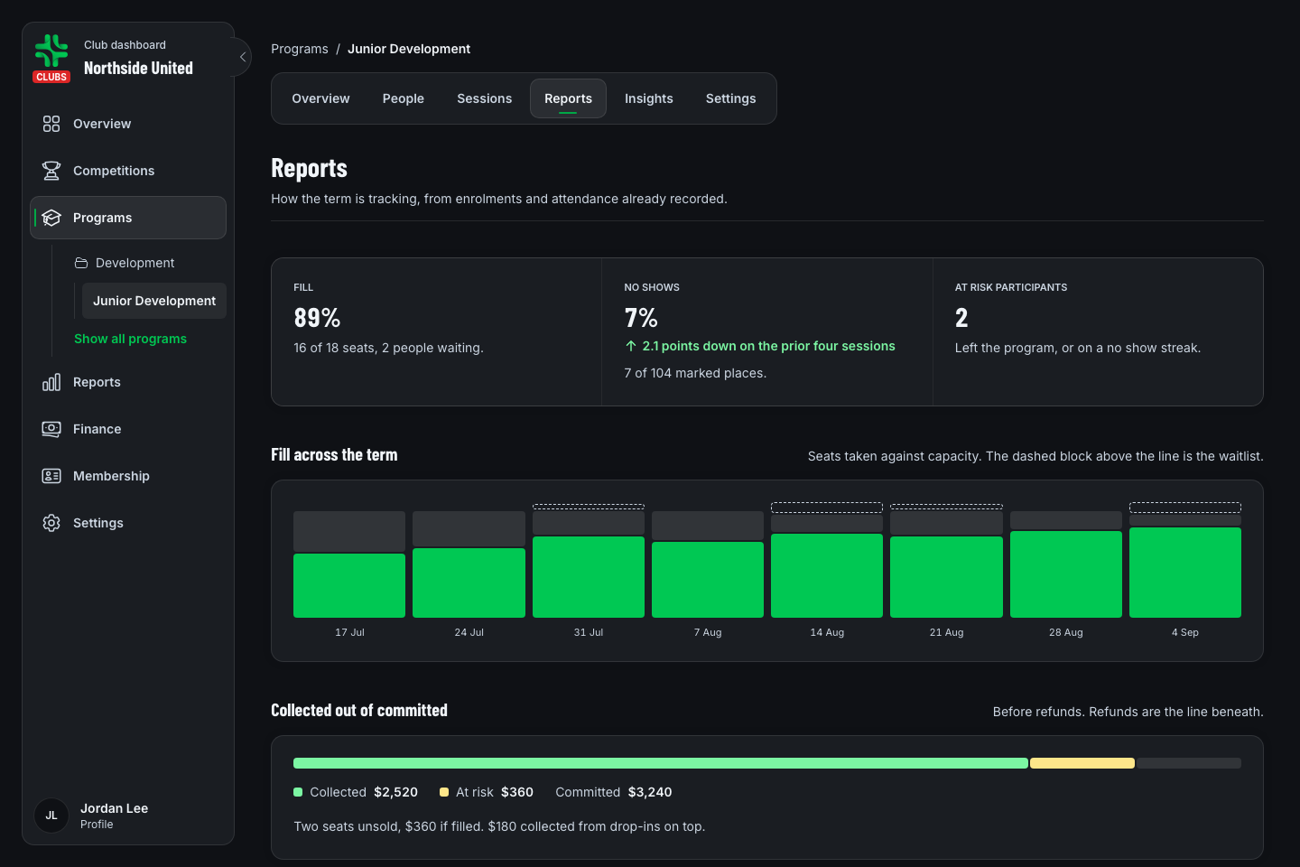
Task: Click the 89% fill value
Action: click(x=317, y=318)
